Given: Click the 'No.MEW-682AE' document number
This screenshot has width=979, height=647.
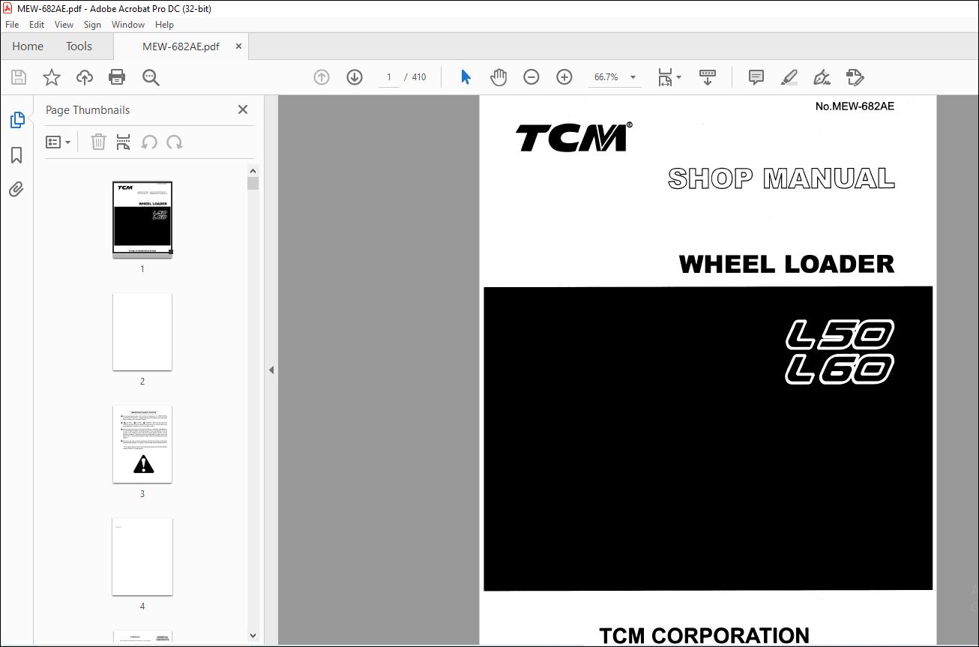Looking at the screenshot, I should [855, 106].
